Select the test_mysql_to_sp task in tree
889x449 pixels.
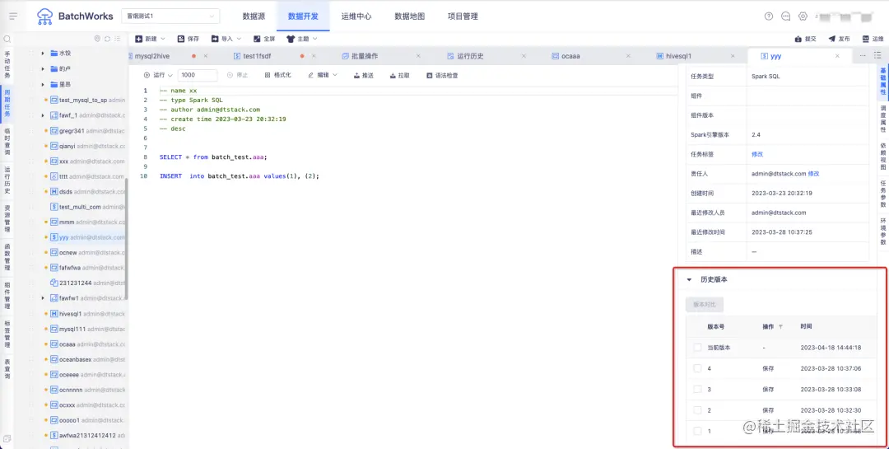[x=83, y=100]
